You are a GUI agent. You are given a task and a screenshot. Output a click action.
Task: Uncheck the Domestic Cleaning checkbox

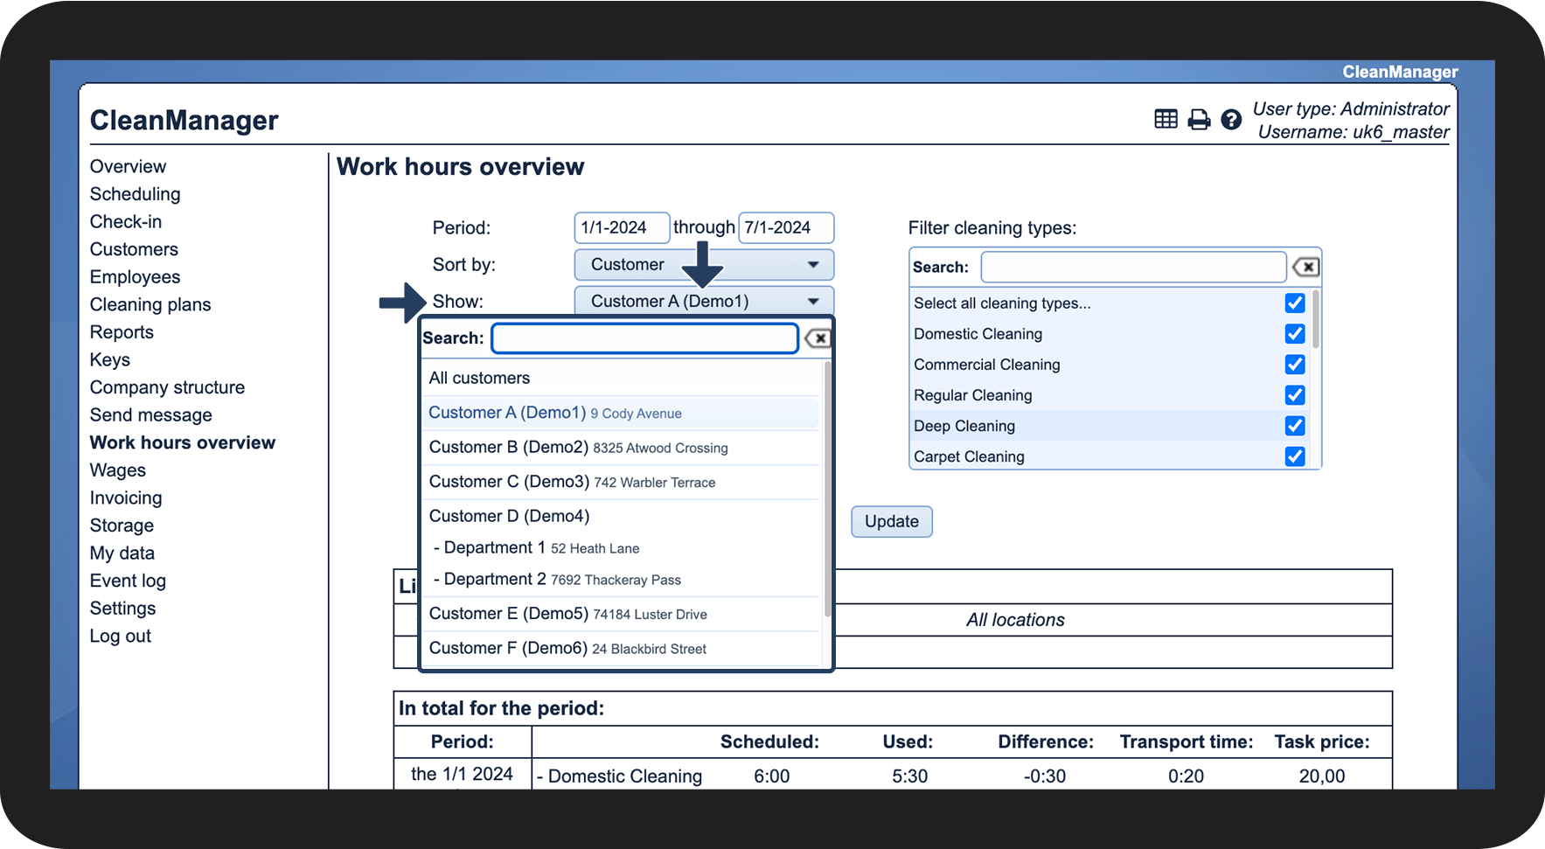tap(1295, 334)
